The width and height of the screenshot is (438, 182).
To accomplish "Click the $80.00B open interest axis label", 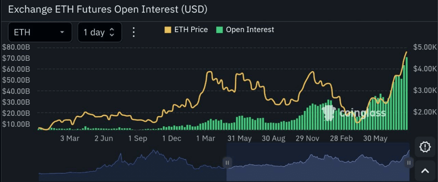I will [x=16, y=47].
